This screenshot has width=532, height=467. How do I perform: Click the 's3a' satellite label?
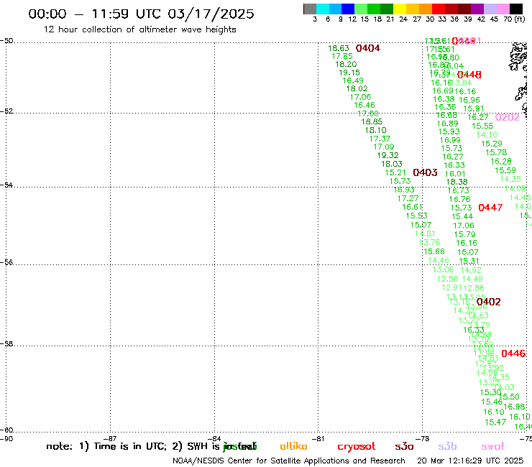[x=404, y=447]
